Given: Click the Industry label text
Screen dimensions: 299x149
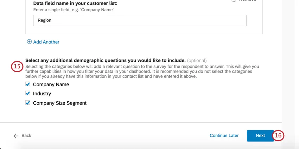Looking at the screenshot, I should 42,94.
